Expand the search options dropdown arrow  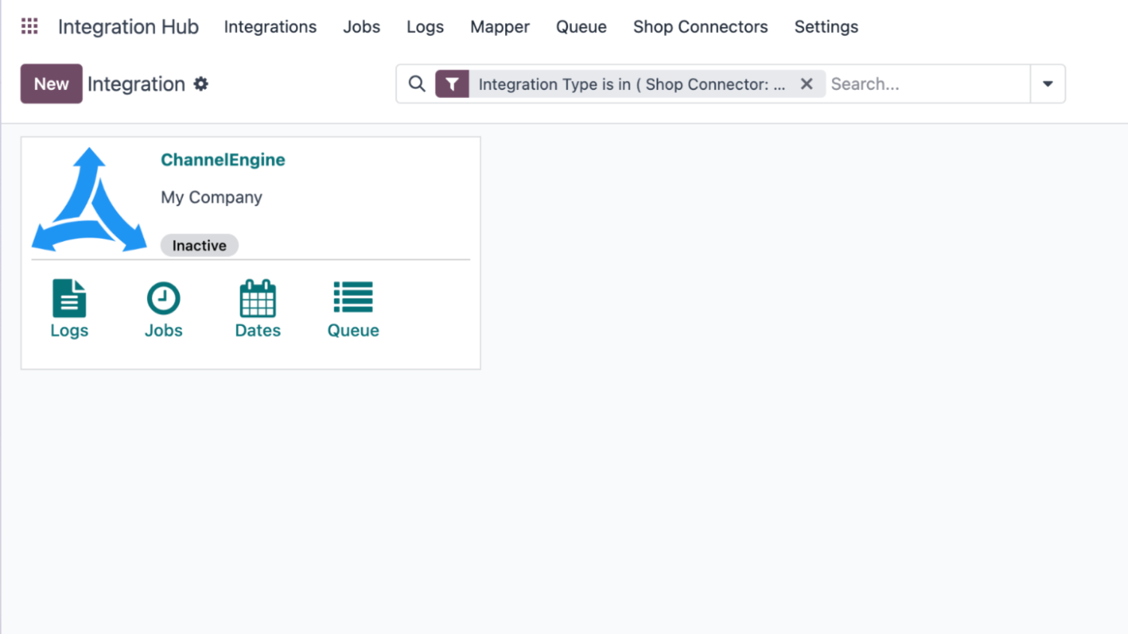click(x=1048, y=84)
